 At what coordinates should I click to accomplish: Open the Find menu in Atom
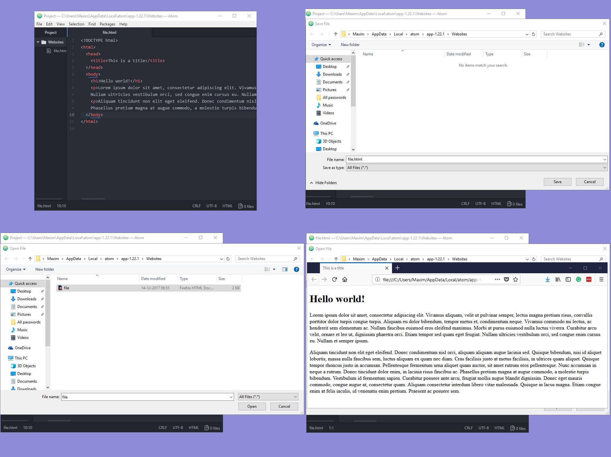tap(92, 24)
